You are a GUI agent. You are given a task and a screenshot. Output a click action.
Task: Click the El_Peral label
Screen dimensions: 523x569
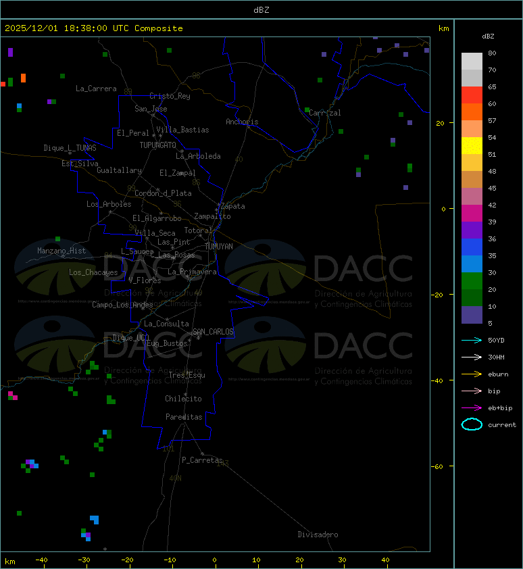pyautogui.click(x=133, y=133)
